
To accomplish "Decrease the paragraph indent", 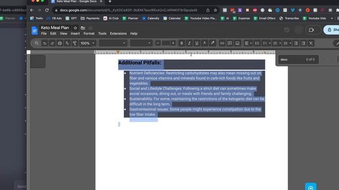I will [x=296, y=43].
